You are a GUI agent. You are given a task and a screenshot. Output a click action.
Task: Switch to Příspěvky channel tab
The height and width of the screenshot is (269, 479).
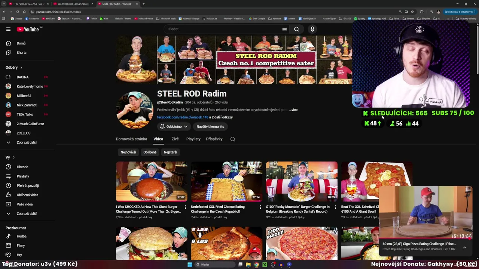point(214,139)
